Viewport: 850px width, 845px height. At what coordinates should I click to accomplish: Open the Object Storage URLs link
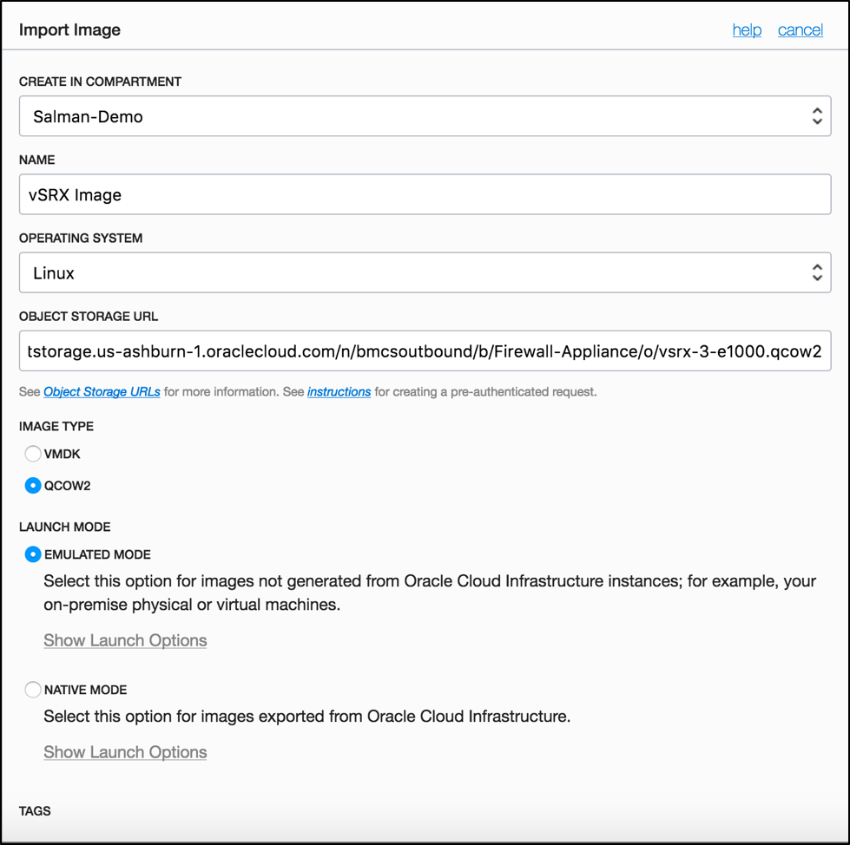tap(102, 392)
